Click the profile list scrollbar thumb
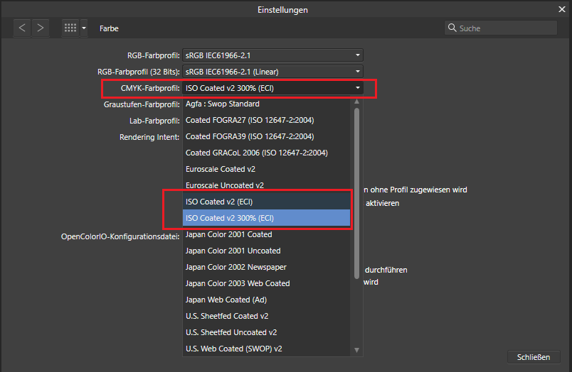Screen dimensions: 572x372 pos(357,192)
